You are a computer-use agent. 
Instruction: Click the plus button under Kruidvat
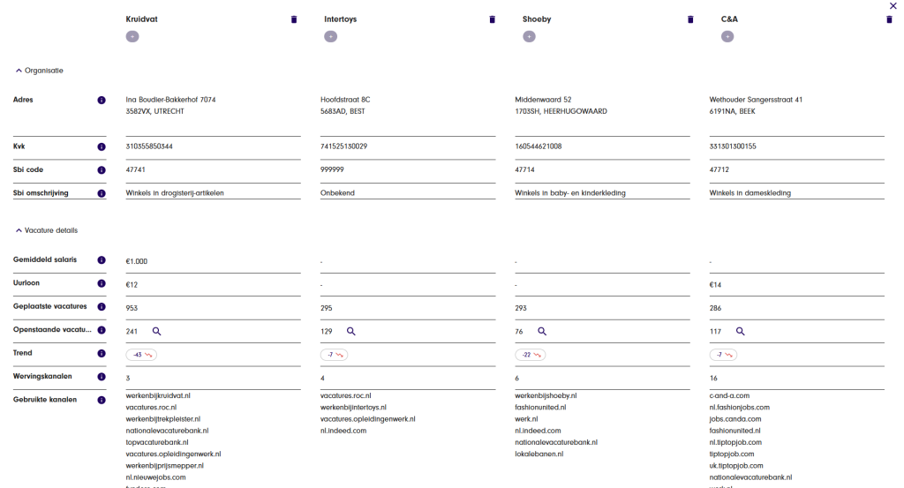pos(132,36)
